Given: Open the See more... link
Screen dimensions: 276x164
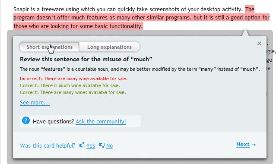Looking at the screenshot, I should coord(35,102).
